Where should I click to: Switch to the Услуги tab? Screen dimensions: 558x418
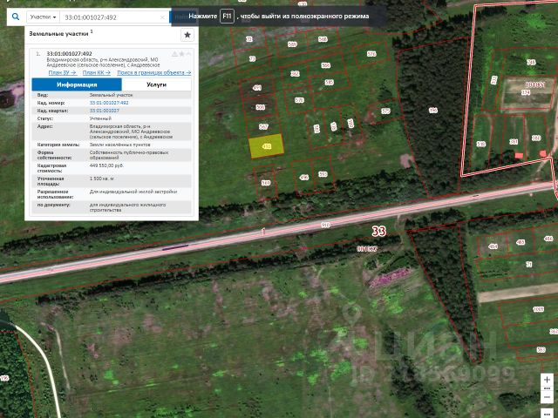157,84
